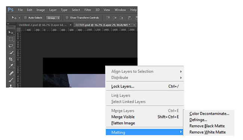This screenshot has width=243, height=140.
Task: Expand the tools panel double-arrow
Action: 8,24
